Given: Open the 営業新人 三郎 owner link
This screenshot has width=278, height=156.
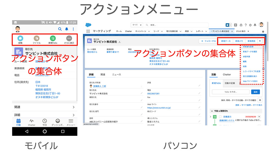Looking at the screenshot, I should coord(100,86).
